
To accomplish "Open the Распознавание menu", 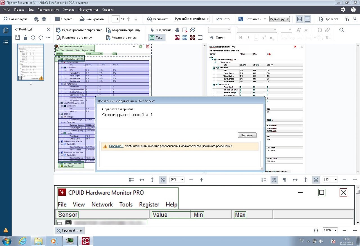I will click(48, 10).
